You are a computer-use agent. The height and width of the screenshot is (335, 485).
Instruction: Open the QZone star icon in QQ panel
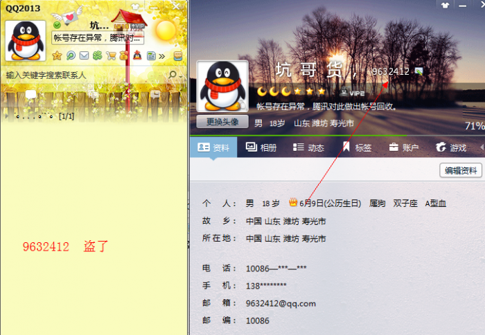57,55
